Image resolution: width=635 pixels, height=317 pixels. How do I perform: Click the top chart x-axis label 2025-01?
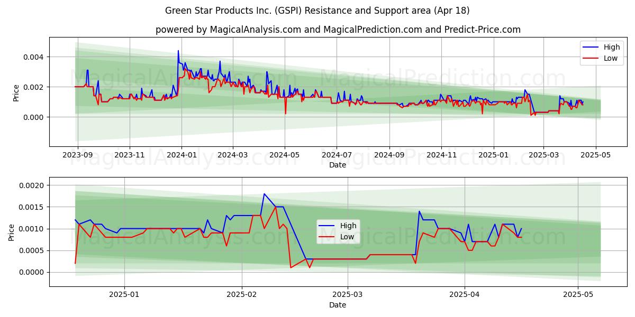[x=493, y=155]
